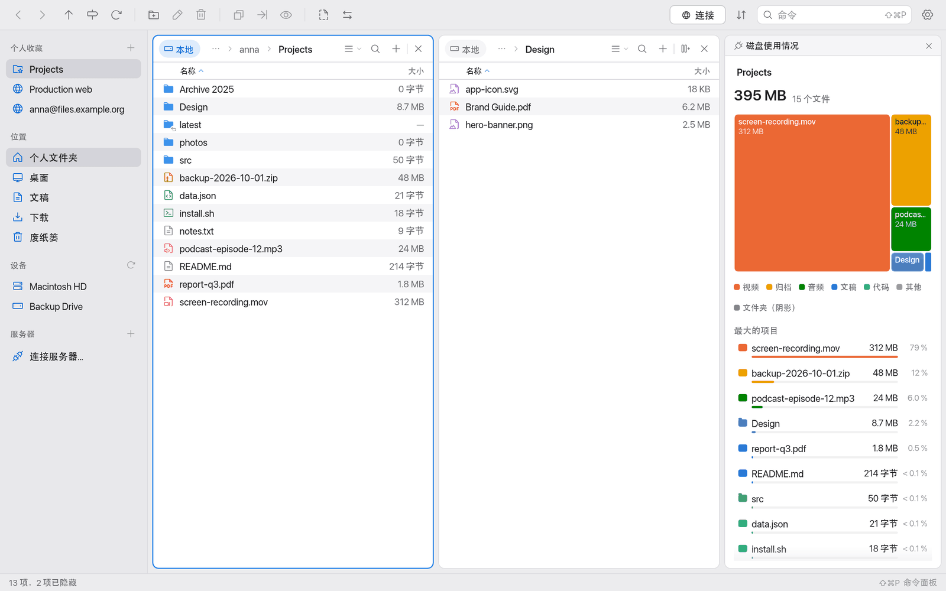Open anna@files.example.org in the sidebar
The height and width of the screenshot is (591, 946).
coord(73,109)
